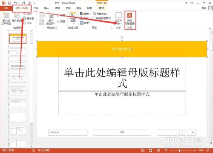Switch to the 动画 (Animations) tab
This screenshot has height=153, width=213.
pyautogui.click(x=68, y=8)
